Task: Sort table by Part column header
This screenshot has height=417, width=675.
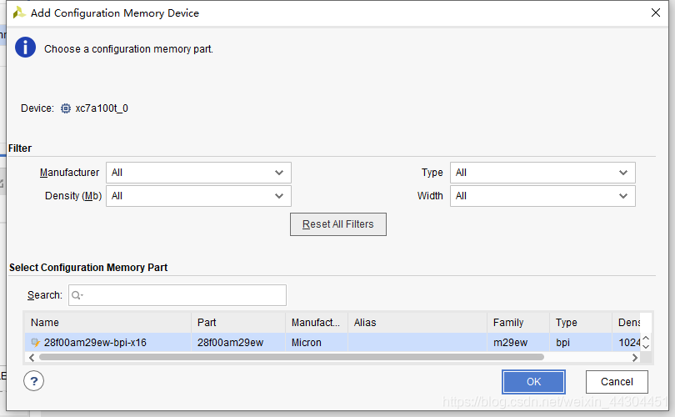Action: (x=238, y=323)
